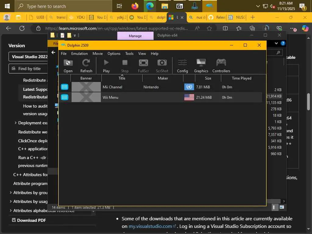The image size is (312, 234).
Task: Refresh the Dolphin game list
Action: click(86, 66)
